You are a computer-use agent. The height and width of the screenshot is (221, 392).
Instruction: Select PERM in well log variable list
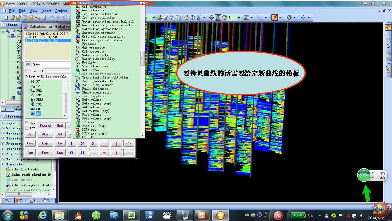coord(40,100)
